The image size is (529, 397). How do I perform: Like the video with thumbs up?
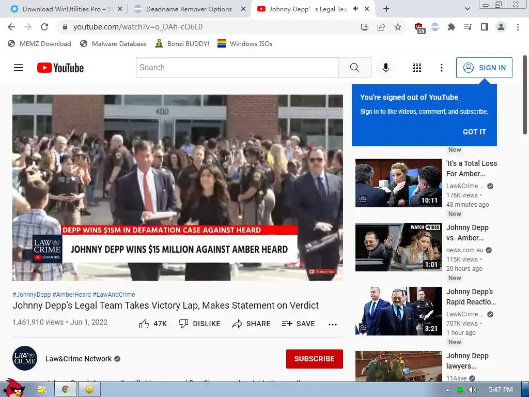coord(153,324)
